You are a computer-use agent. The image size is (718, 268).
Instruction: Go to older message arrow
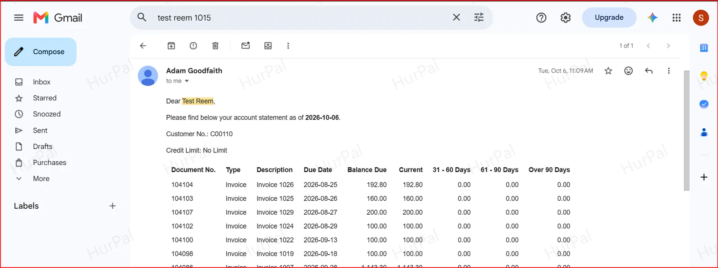pos(668,46)
